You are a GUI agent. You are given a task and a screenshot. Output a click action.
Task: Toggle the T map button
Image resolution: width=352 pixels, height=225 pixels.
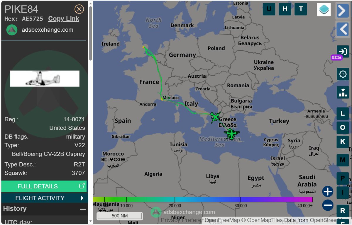301,9
